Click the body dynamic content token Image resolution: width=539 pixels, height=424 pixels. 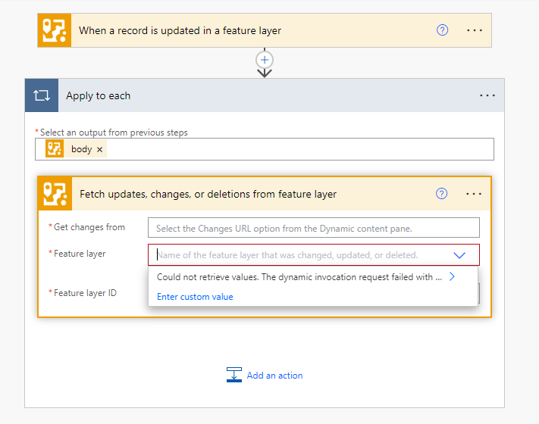point(81,149)
